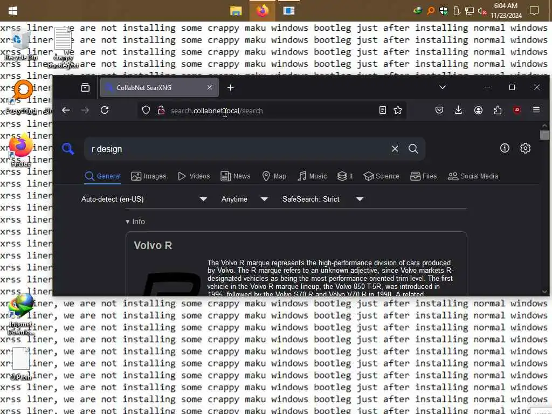Clear the search query
This screenshot has height=414, width=552.
click(395, 149)
